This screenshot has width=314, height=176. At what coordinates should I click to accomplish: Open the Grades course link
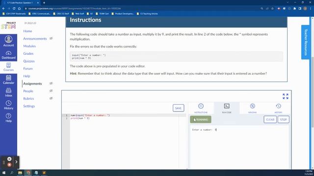point(28,53)
